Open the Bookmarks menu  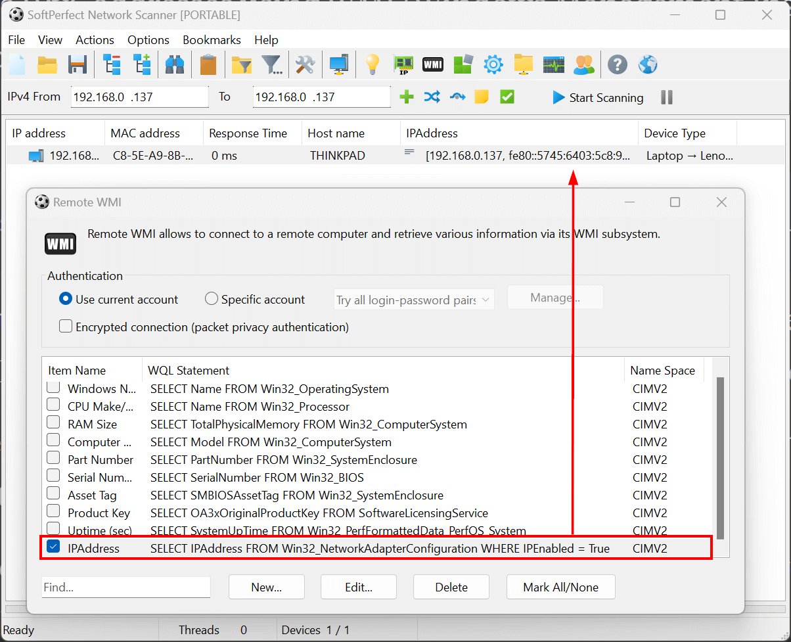(x=212, y=40)
